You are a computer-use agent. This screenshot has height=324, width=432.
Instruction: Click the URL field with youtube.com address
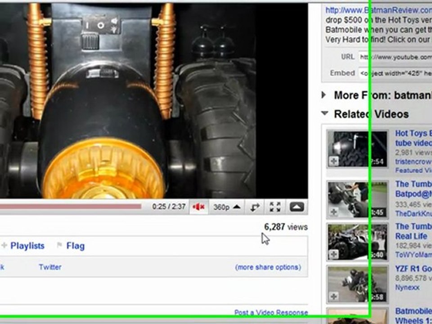(396, 57)
